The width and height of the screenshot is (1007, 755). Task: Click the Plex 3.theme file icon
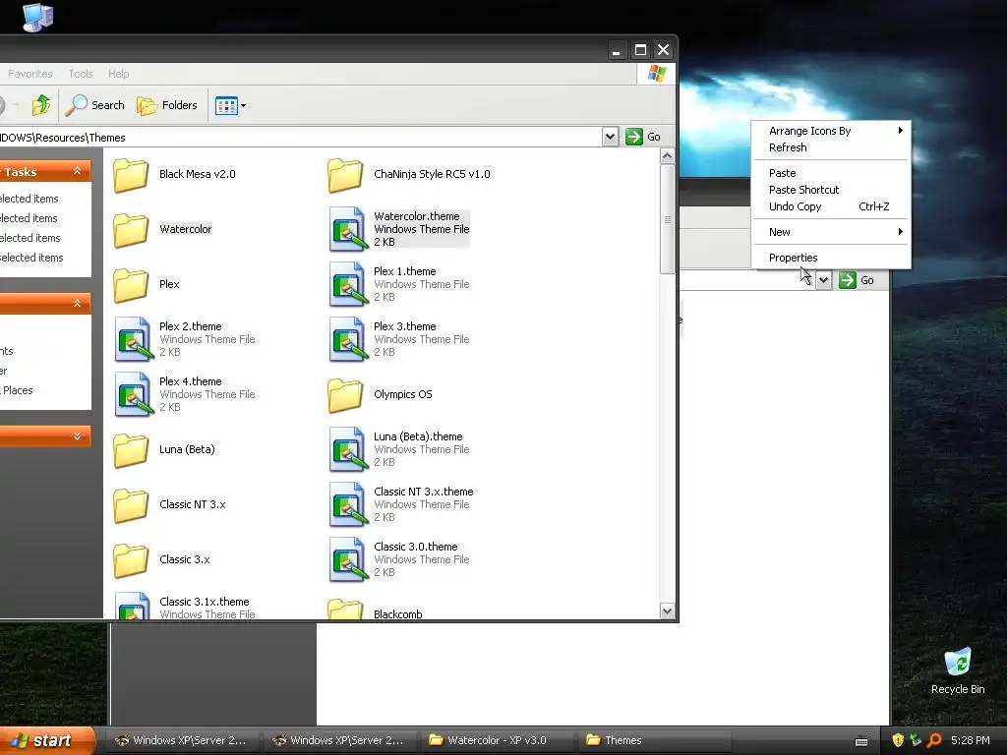[x=347, y=339]
